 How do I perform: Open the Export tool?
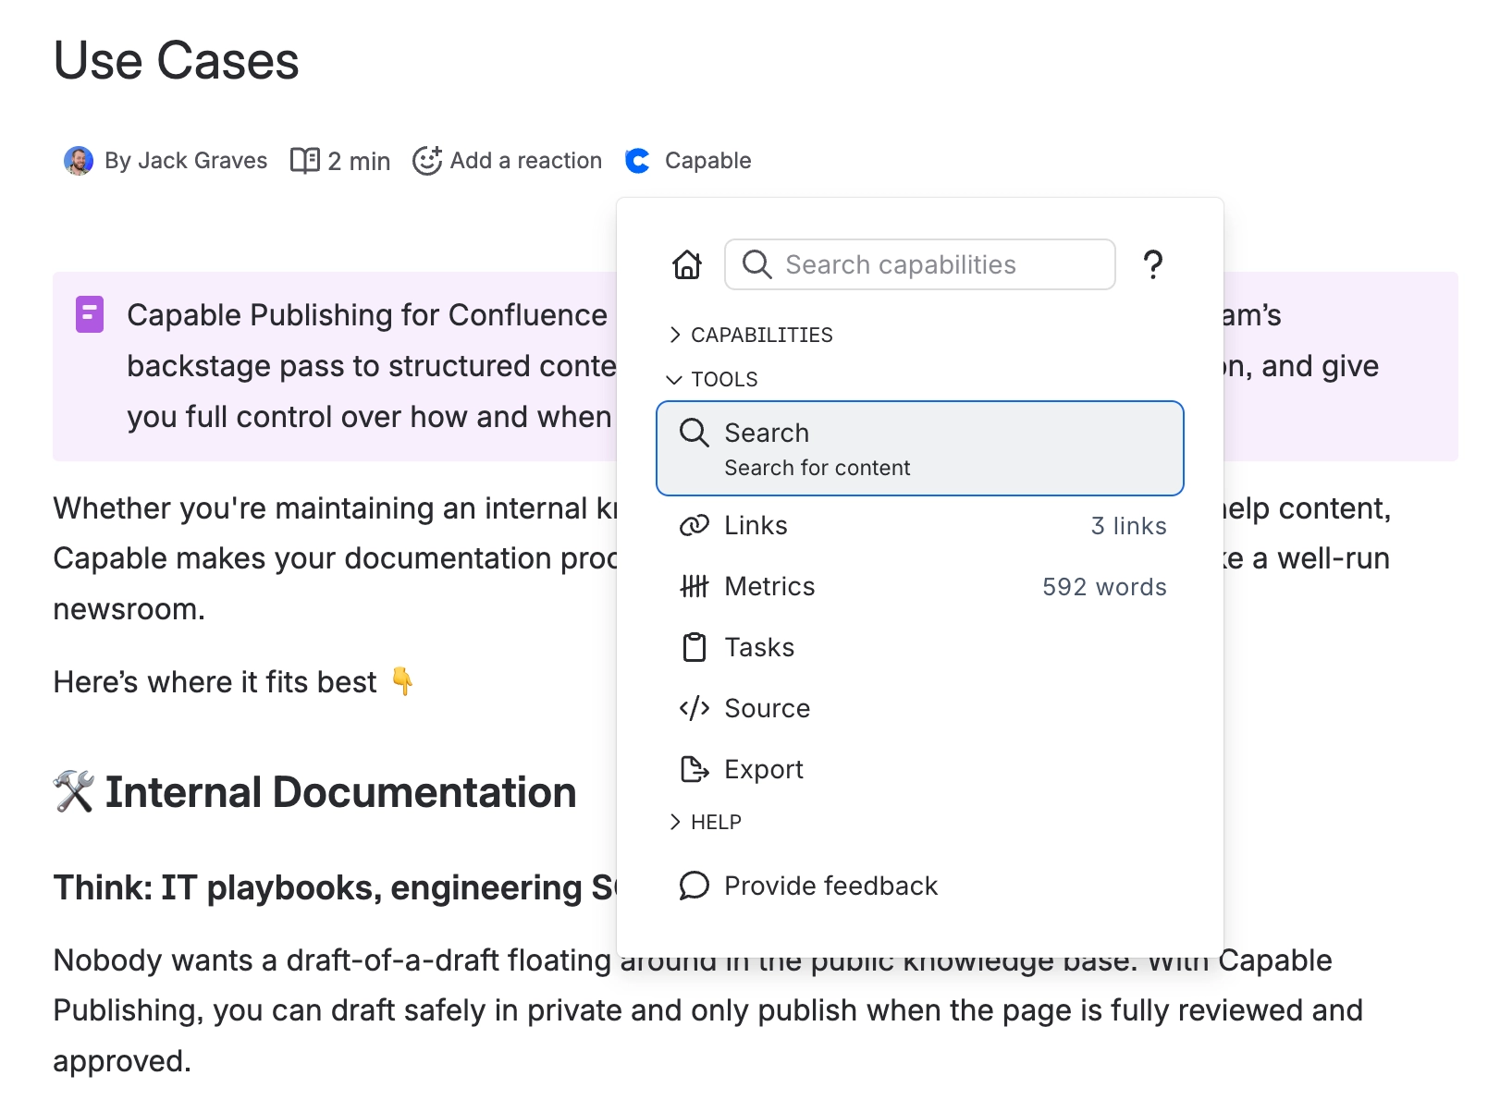pyautogui.click(x=762, y=769)
